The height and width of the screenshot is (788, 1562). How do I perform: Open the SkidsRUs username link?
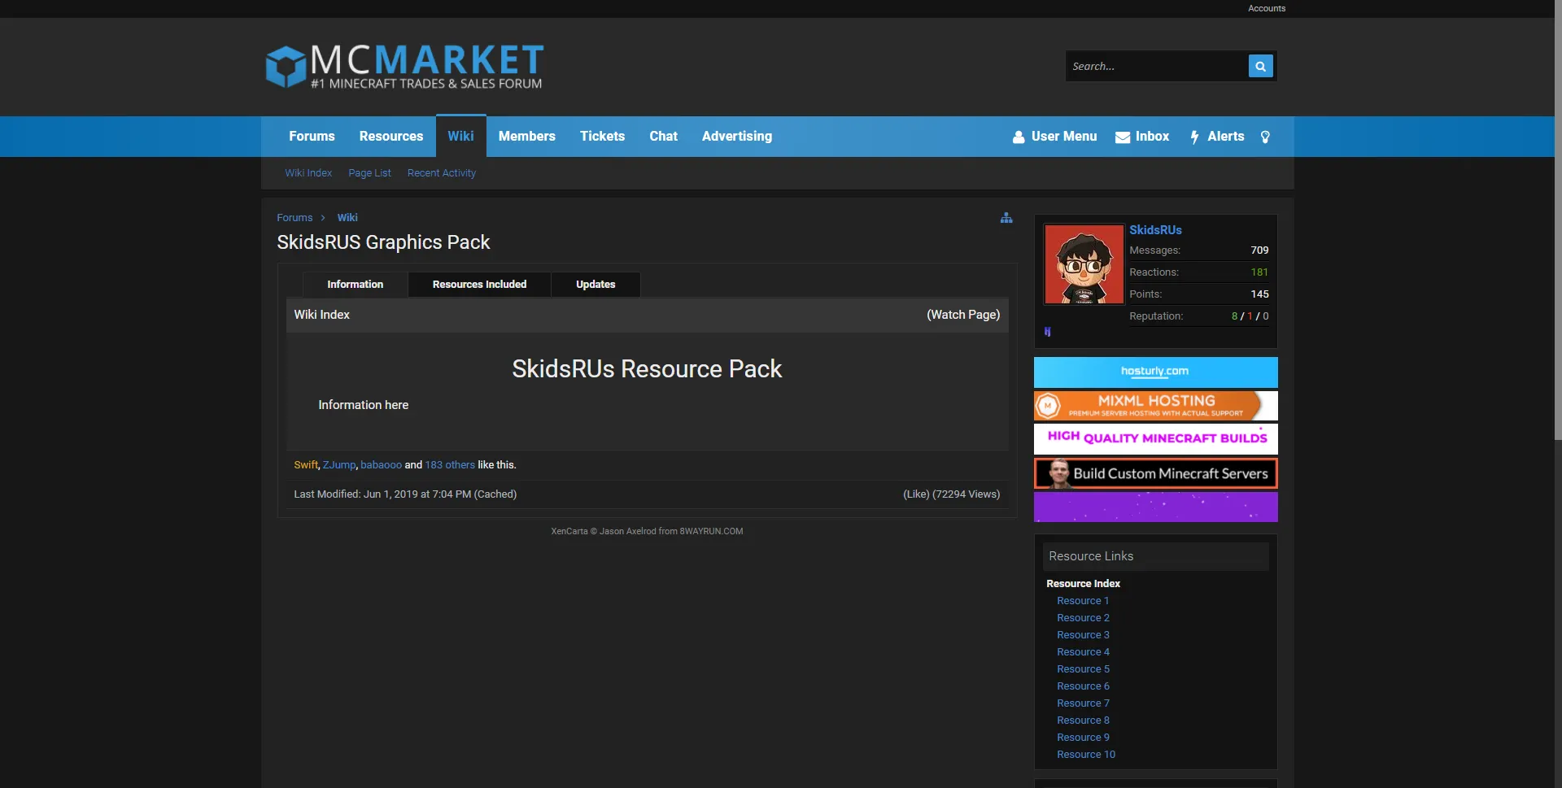[1155, 230]
